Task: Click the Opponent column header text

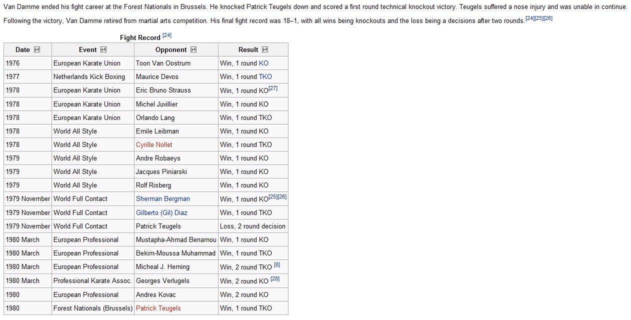Action: (171, 49)
